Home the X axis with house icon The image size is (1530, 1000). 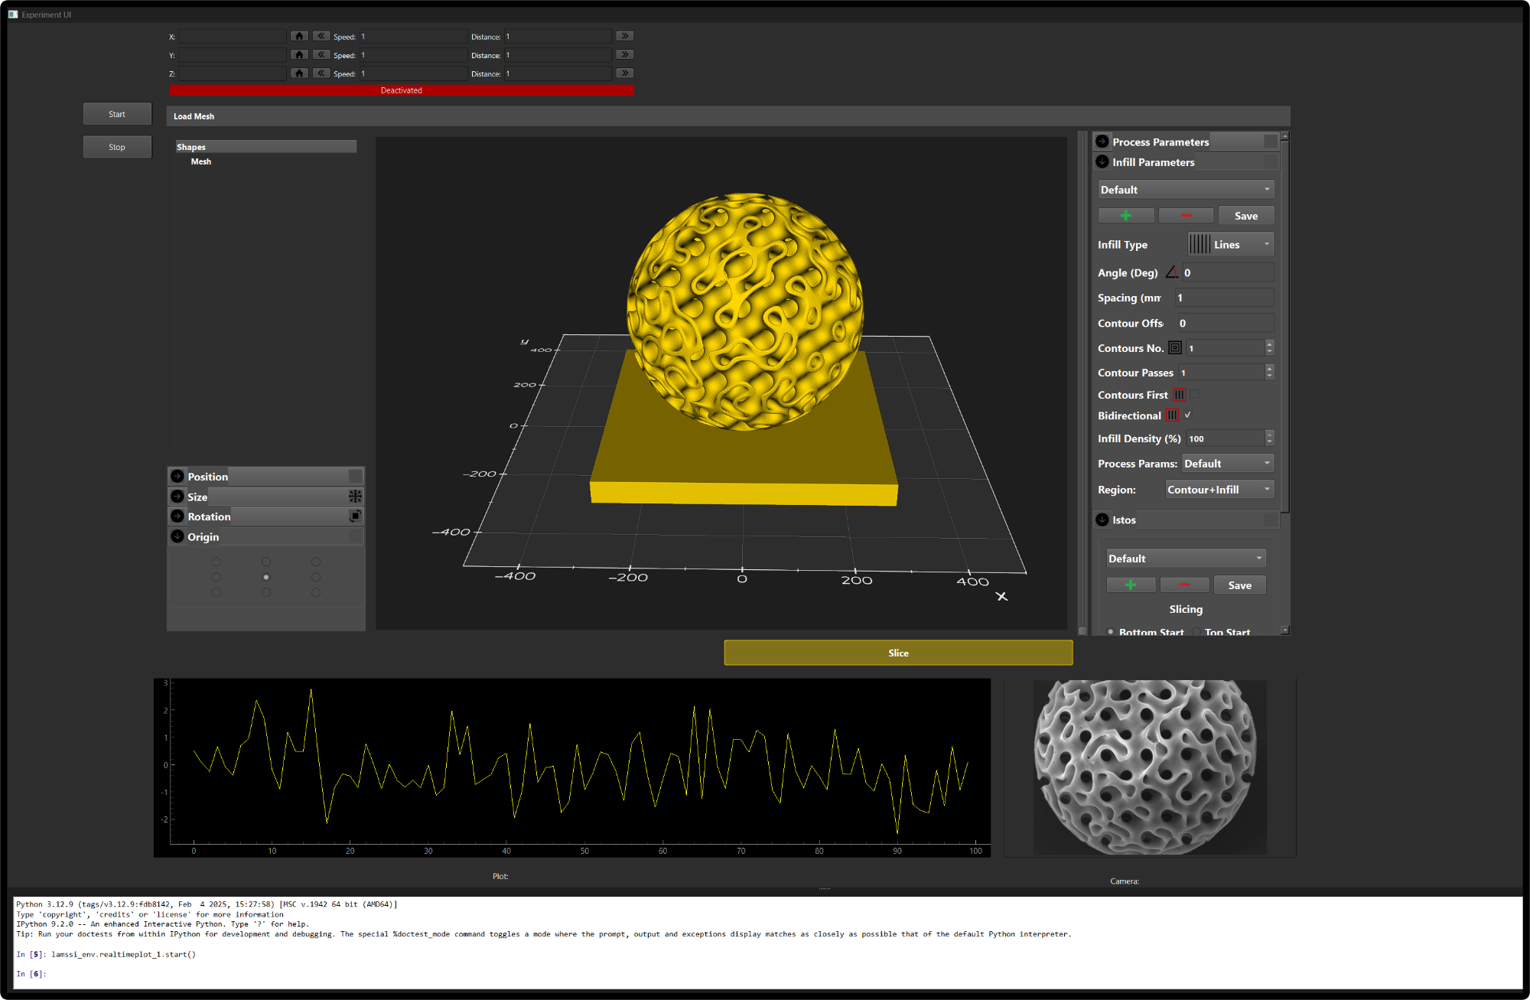tap(299, 36)
